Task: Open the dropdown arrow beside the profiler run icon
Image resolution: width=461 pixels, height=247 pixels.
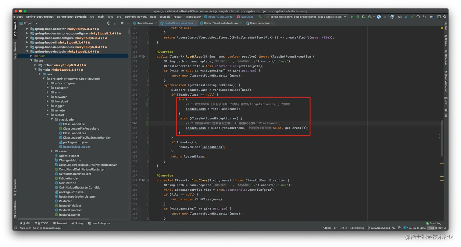Action: 374,17
